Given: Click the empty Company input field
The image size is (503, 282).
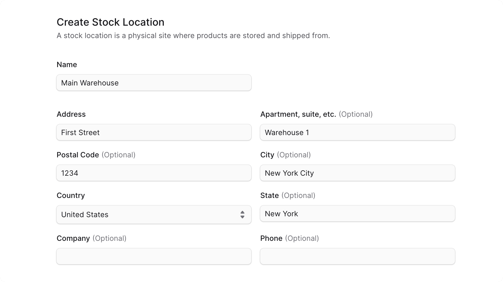Looking at the screenshot, I should 154,256.
